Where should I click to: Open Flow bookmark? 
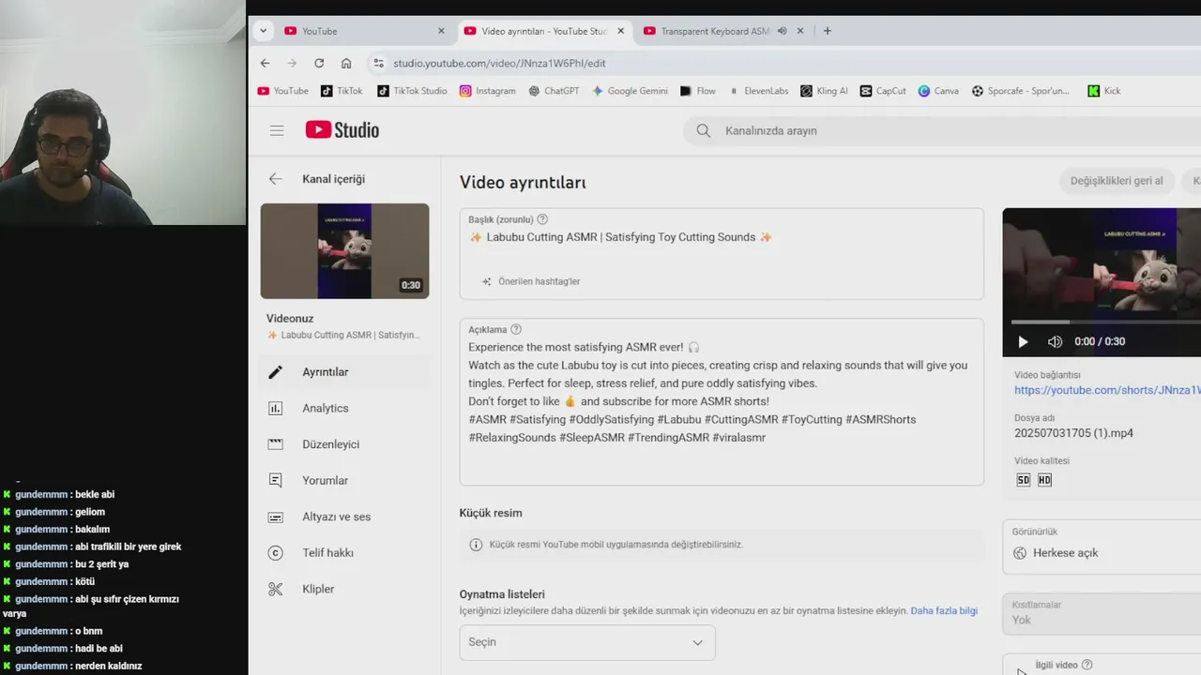click(x=698, y=91)
